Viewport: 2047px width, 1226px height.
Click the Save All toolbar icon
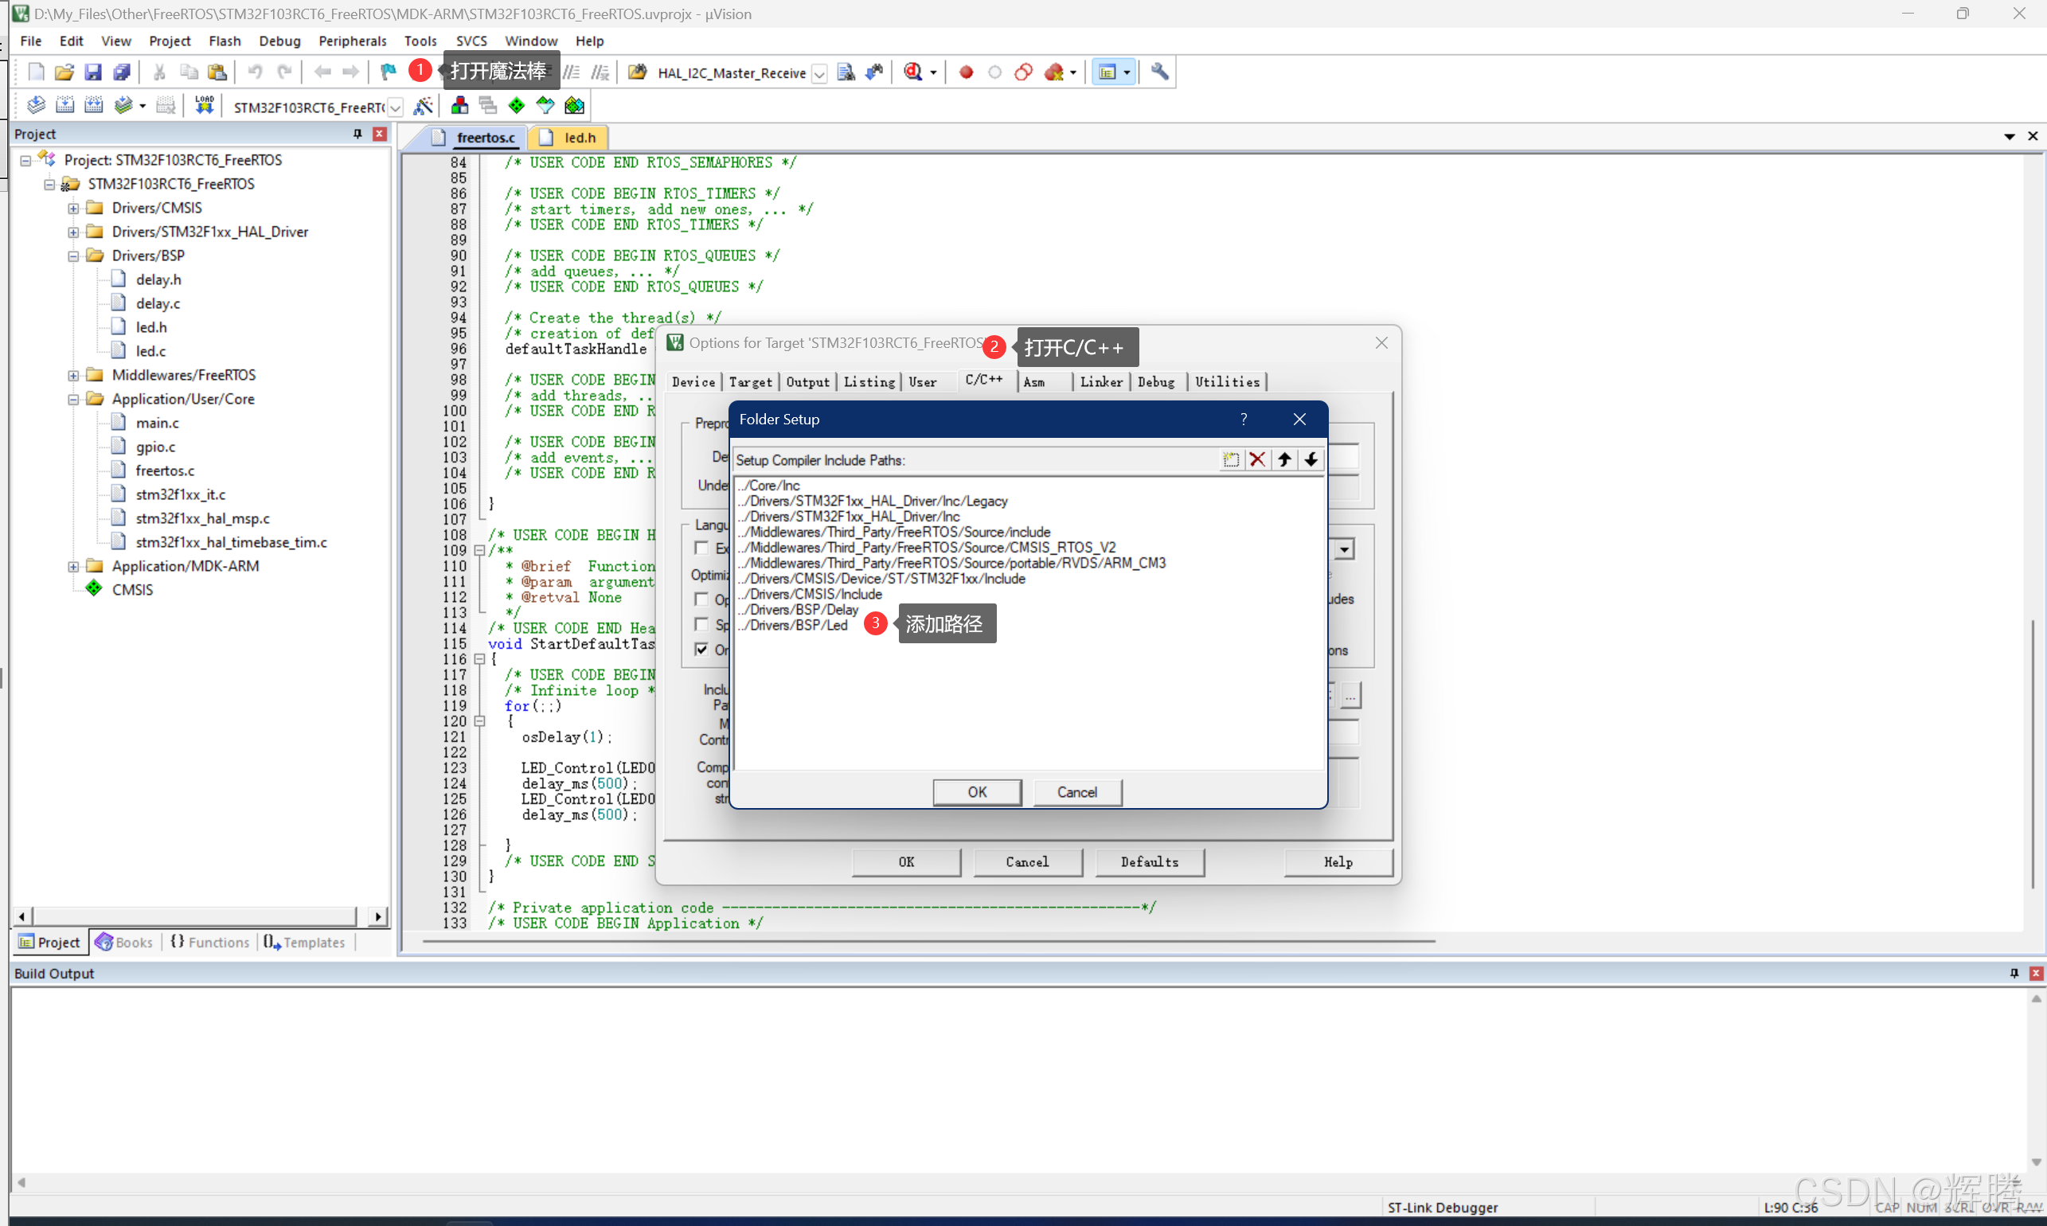tap(122, 72)
